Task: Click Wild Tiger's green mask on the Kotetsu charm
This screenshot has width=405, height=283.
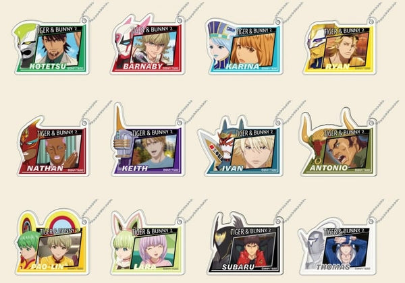Action: tap(26, 45)
